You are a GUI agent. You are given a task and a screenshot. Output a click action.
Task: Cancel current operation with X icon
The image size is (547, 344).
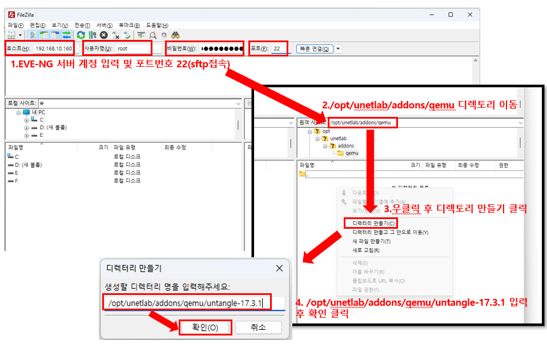(103, 35)
